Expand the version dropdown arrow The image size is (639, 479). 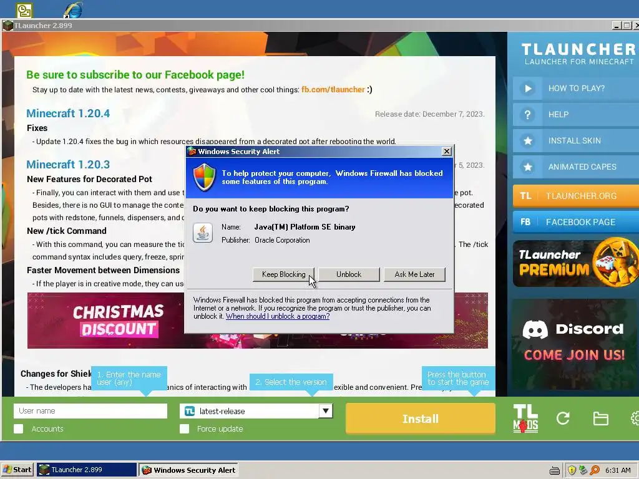pos(325,411)
